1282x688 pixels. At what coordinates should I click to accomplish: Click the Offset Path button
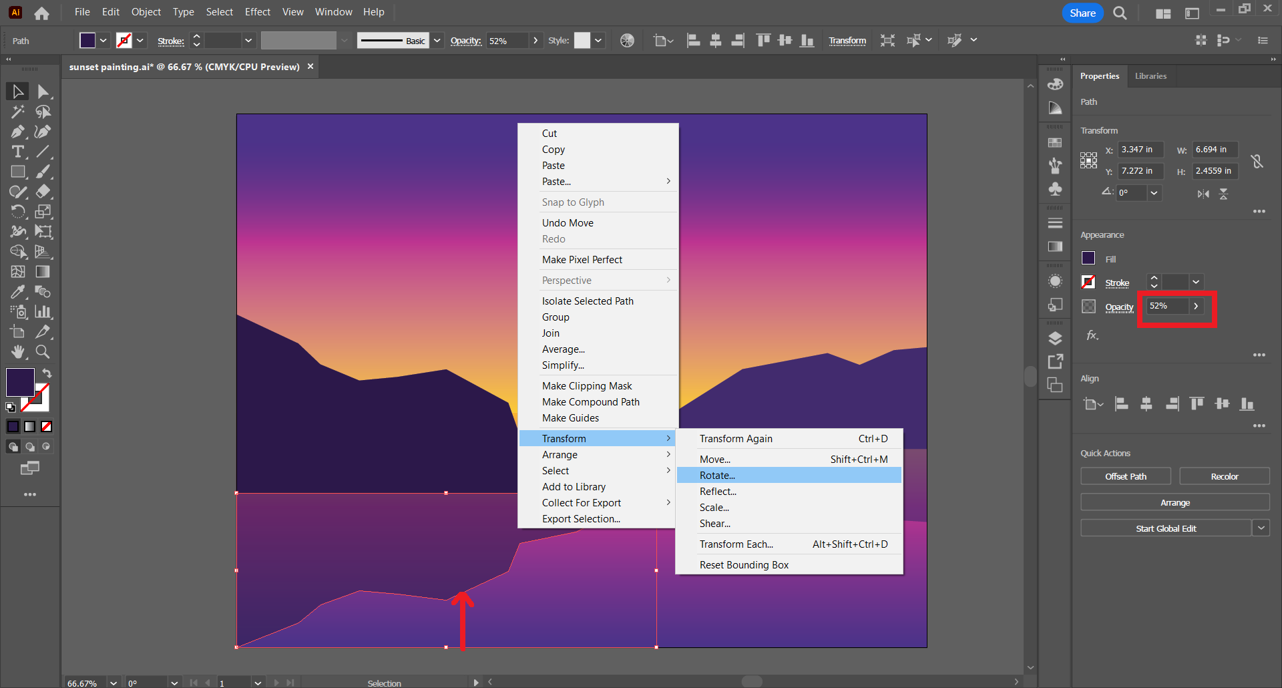(x=1125, y=476)
